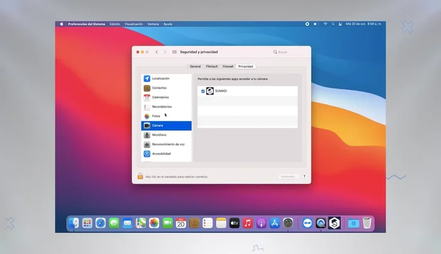The image size is (441, 254).
Task: Click the help question mark button
Action: tap(304, 177)
